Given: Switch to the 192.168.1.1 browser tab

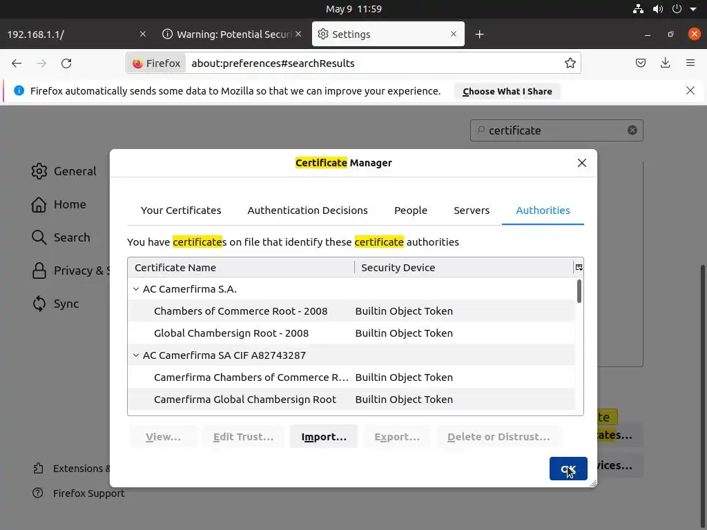Looking at the screenshot, I should click(x=77, y=35).
